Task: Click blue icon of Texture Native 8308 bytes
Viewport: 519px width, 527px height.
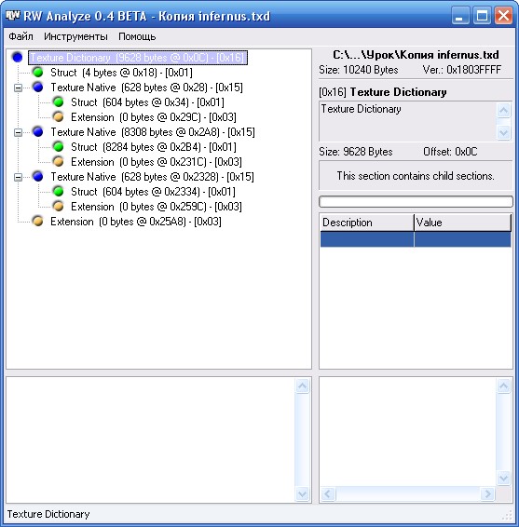Action: tap(38, 132)
